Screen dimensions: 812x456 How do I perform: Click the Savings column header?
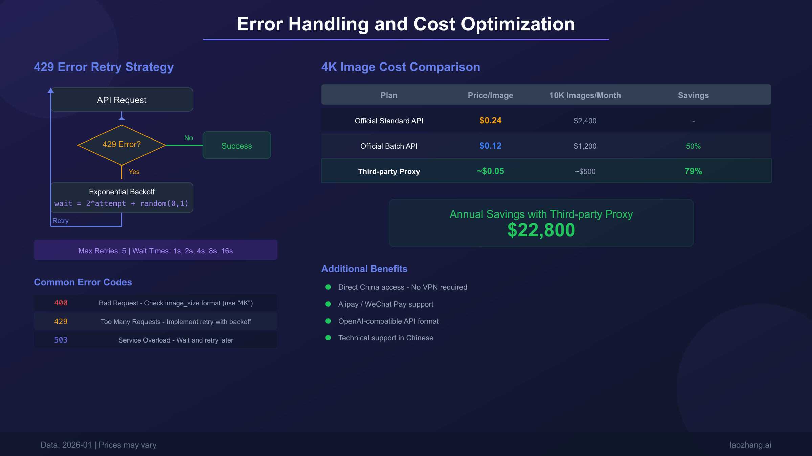pos(693,95)
